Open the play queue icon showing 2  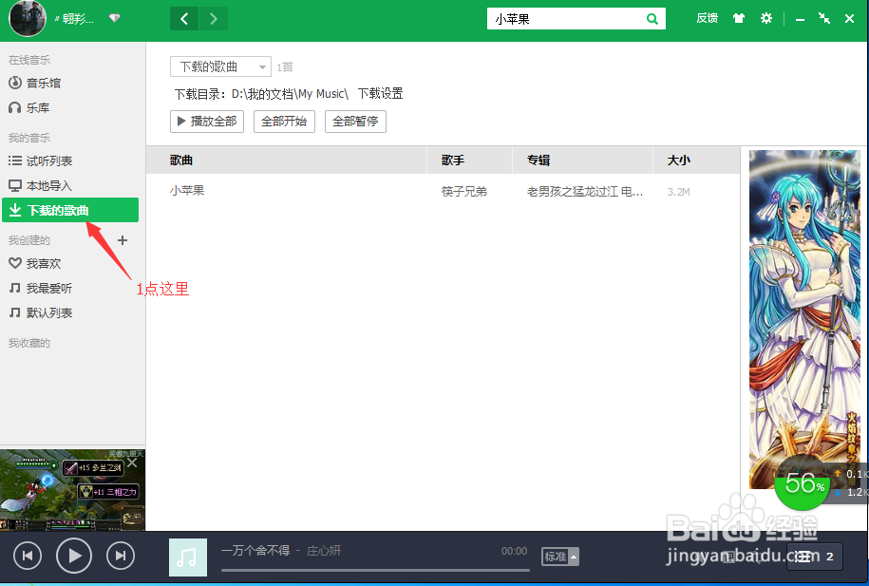click(x=814, y=557)
